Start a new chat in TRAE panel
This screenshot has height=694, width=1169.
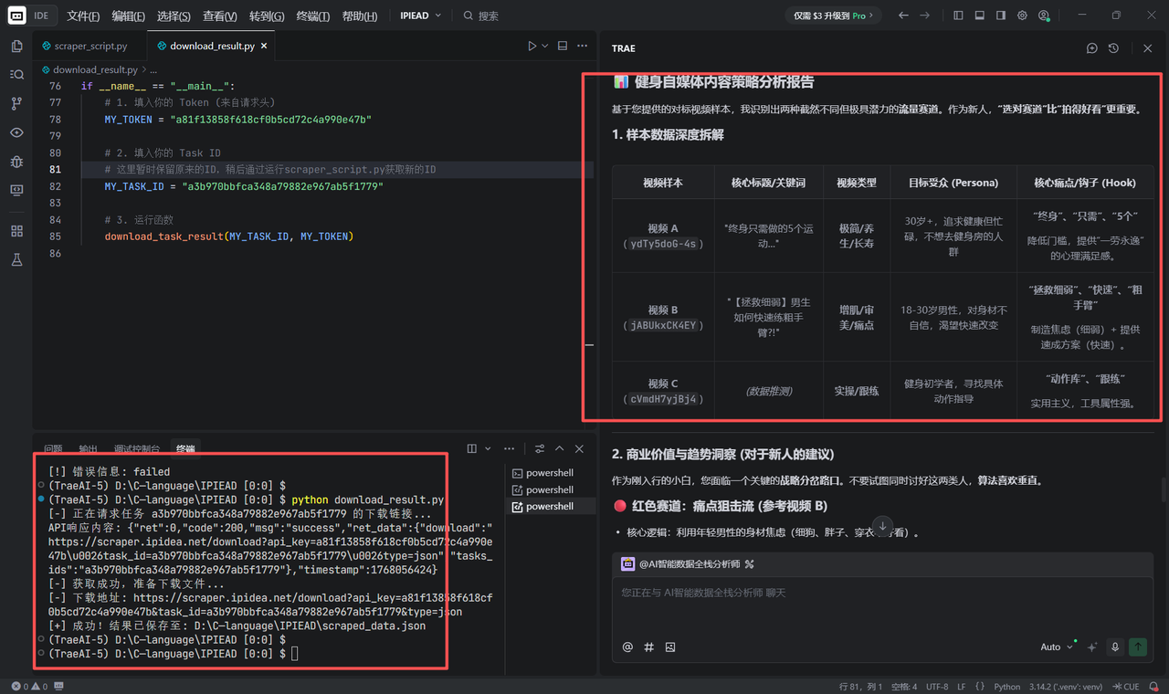coord(1091,48)
